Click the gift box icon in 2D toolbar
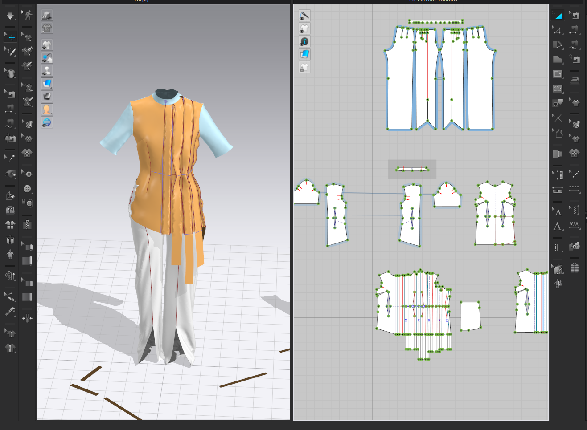 point(575,268)
